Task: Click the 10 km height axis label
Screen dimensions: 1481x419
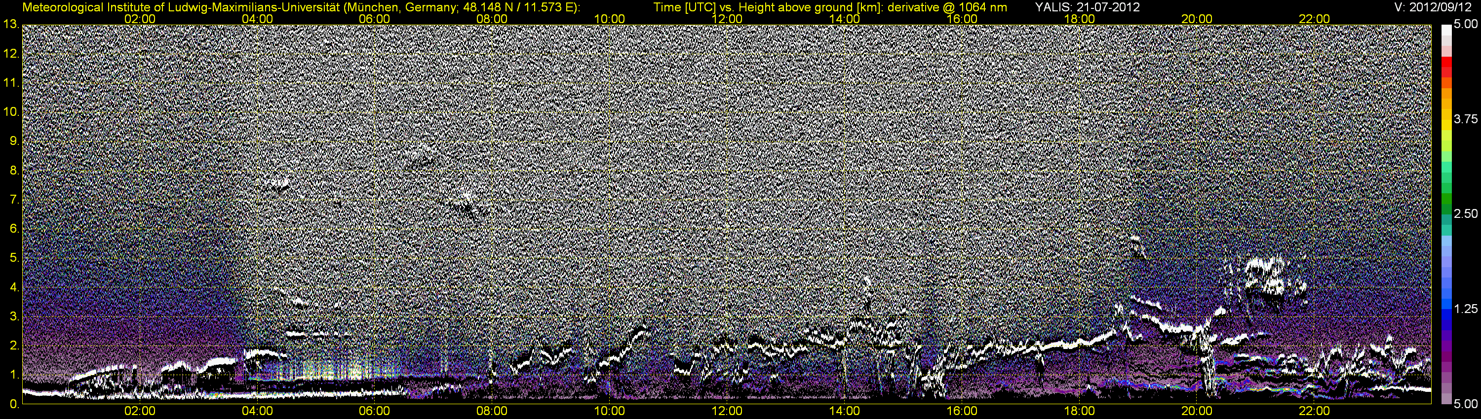Action: point(10,112)
